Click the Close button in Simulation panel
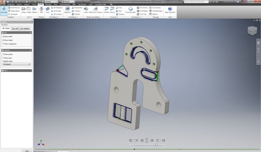 27,151
